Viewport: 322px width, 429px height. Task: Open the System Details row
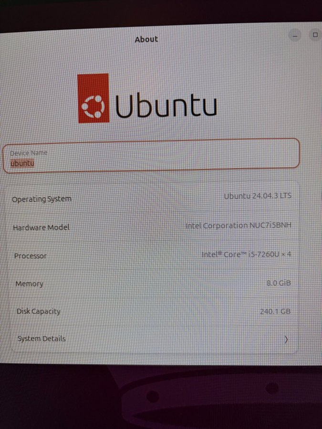pyautogui.click(x=153, y=339)
